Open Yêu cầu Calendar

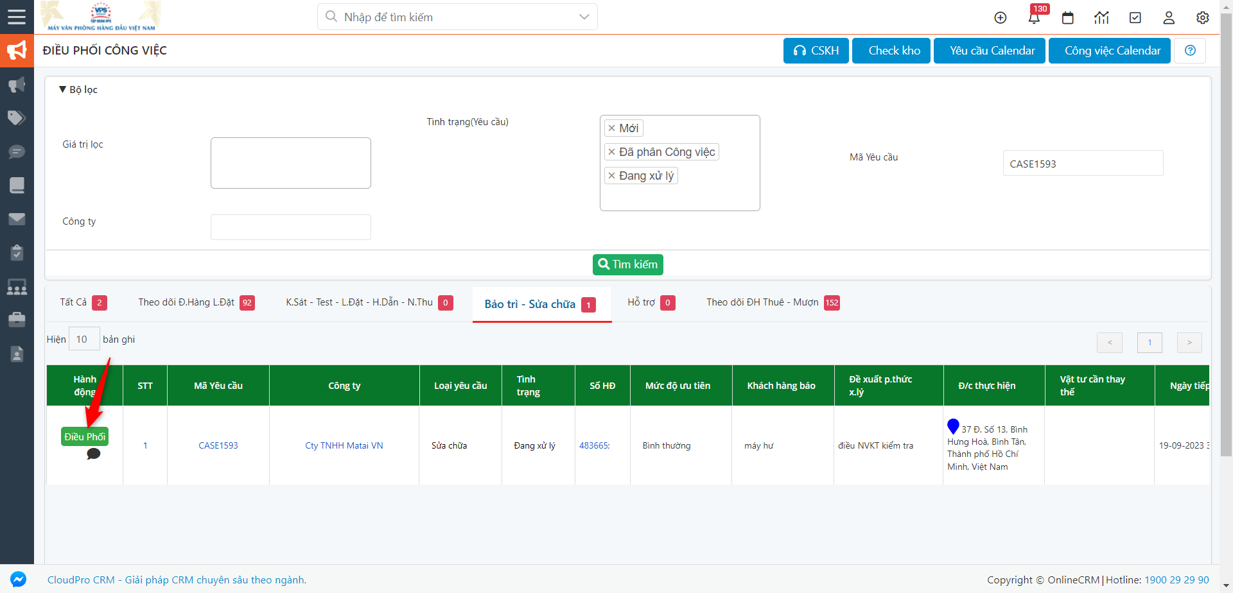990,51
